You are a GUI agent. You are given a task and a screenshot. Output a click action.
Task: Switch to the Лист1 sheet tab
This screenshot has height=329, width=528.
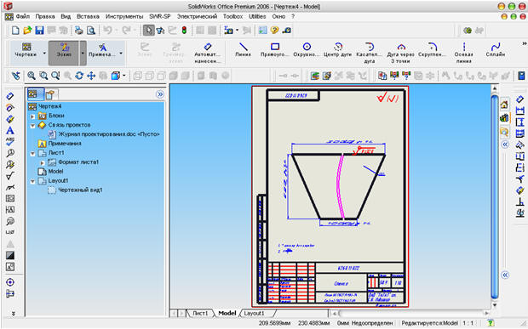click(200, 313)
